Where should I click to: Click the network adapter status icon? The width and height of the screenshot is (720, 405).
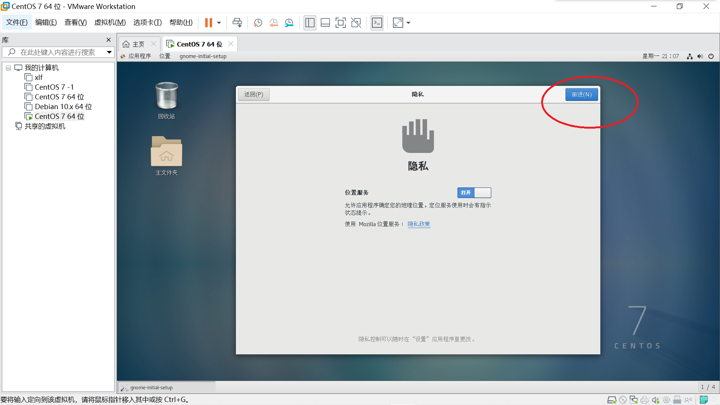click(x=634, y=400)
